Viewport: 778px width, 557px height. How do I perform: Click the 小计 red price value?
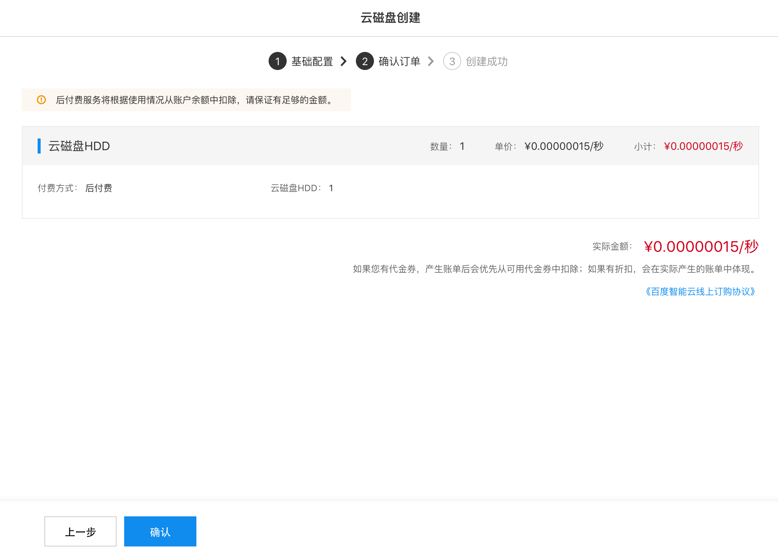(704, 146)
